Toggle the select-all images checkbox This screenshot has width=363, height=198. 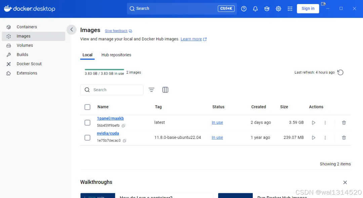pyautogui.click(x=87, y=107)
